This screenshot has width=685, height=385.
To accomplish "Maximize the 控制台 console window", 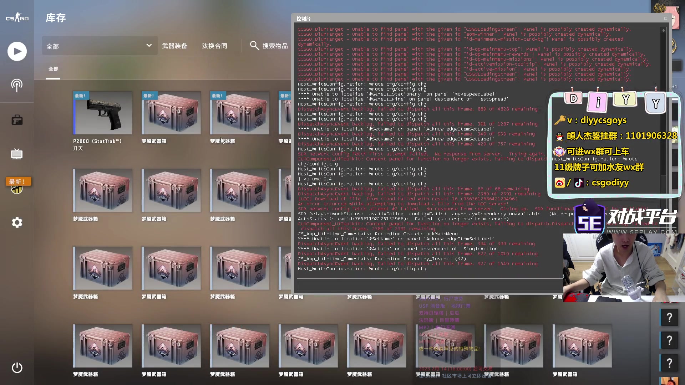I will point(666,18).
